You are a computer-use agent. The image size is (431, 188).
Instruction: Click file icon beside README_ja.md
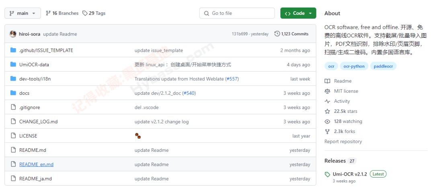tap(13, 179)
